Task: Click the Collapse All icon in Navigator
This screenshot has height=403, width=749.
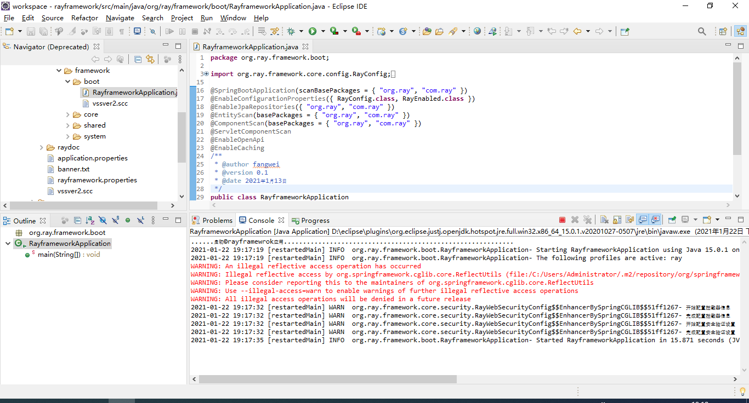Action: 138,59
